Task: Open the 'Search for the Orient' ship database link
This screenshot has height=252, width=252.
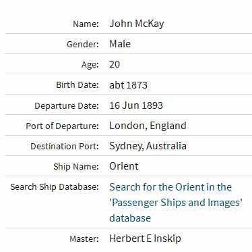Action: point(176,203)
